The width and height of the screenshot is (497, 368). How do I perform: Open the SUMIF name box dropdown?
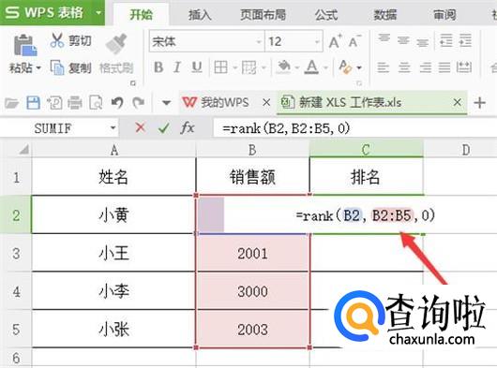[x=113, y=128]
